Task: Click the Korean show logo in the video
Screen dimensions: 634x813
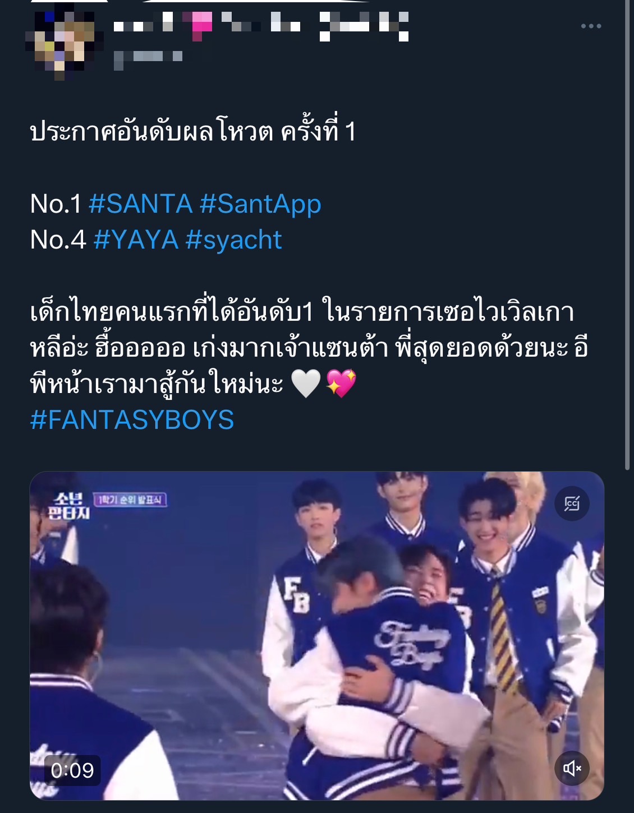Action: (68, 506)
